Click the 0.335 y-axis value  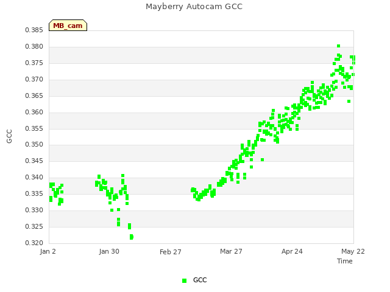[34, 193]
